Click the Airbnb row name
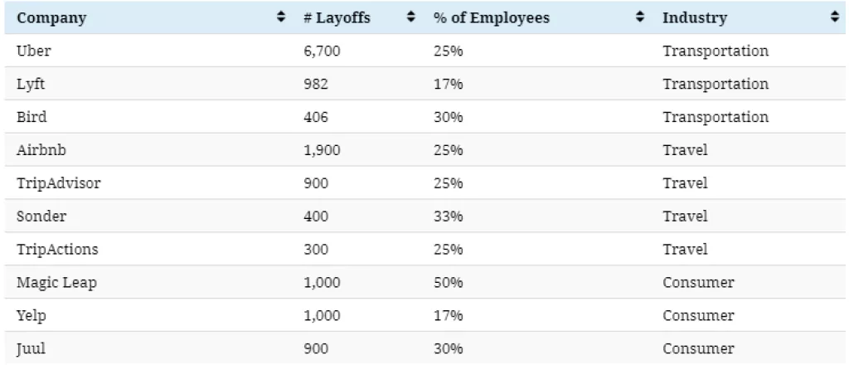Screen dimensions: 849x365 tap(40, 150)
